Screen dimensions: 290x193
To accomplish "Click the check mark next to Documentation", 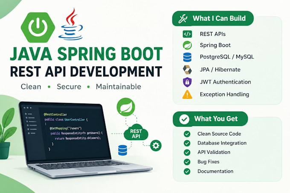I will pos(187,171).
